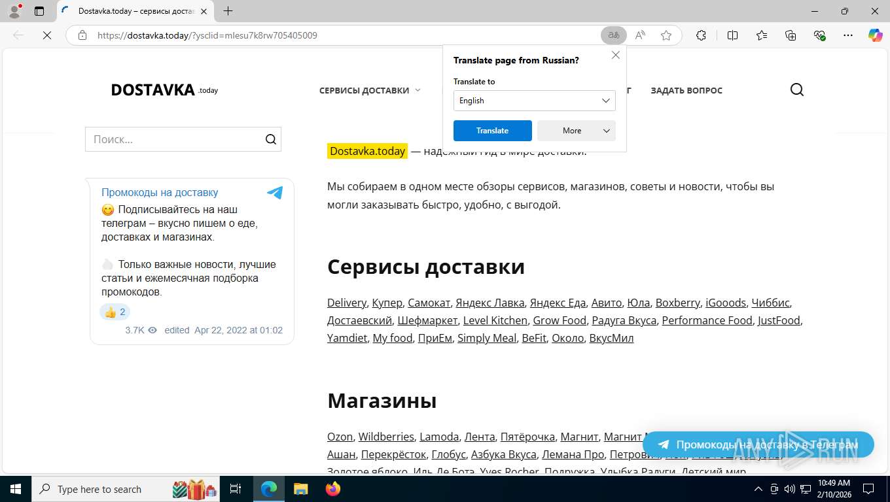Open the Сервисы доставки navigation menu
The height and width of the screenshot is (502, 890).
tap(364, 90)
